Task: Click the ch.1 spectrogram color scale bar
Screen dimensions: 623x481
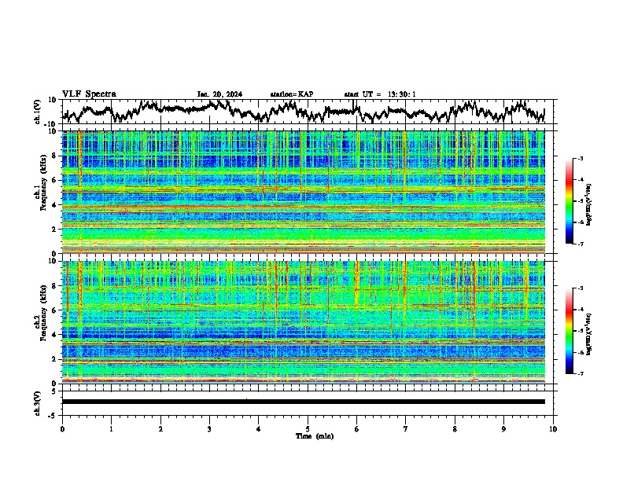Action: (569, 201)
